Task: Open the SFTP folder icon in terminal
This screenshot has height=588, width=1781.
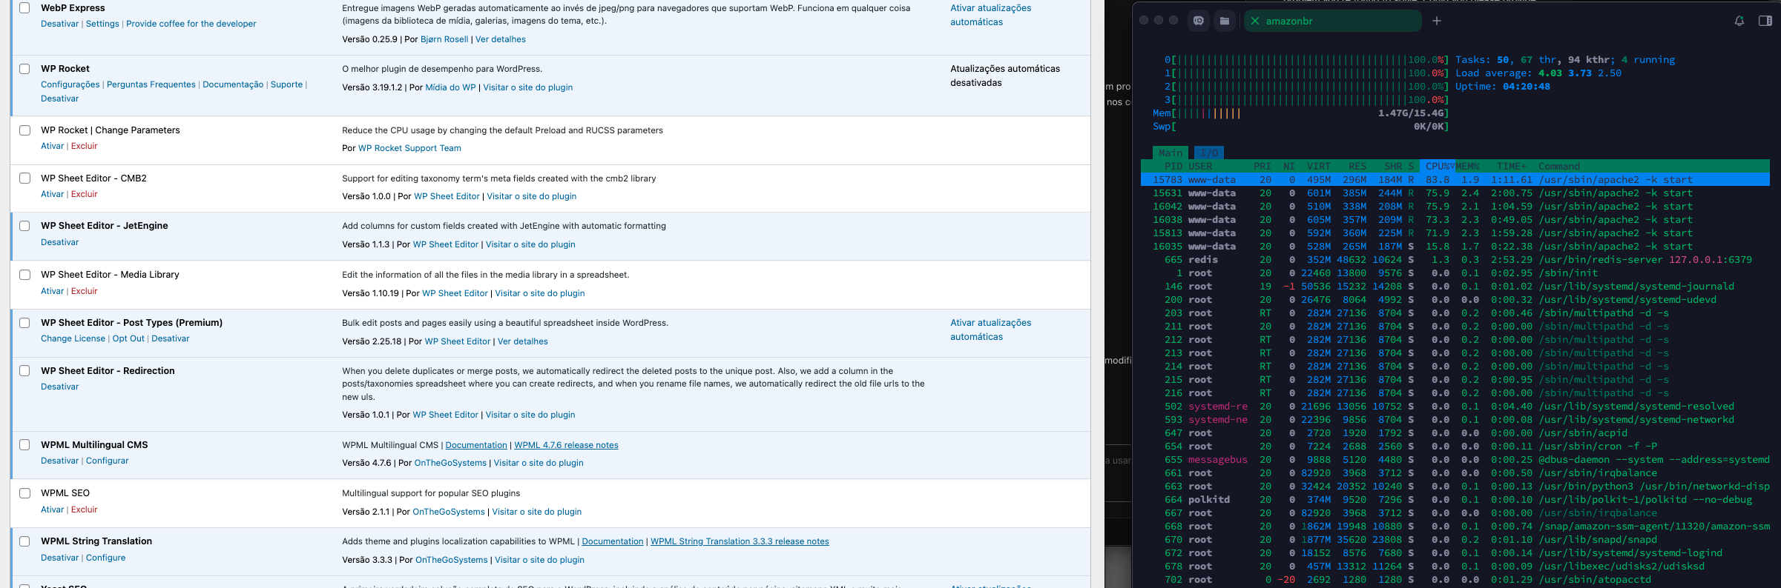Action: [1225, 21]
